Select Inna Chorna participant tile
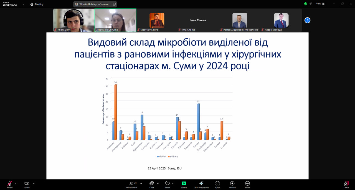 click(x=198, y=20)
